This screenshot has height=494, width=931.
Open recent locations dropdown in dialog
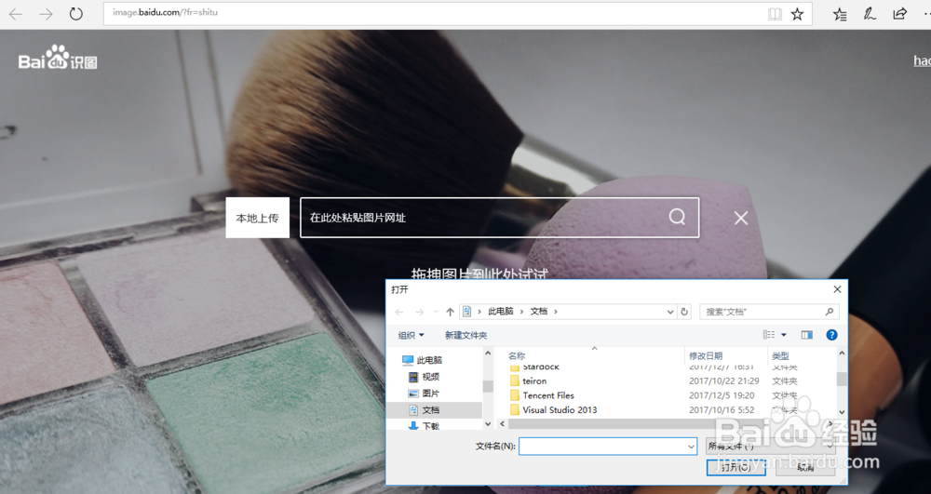436,312
